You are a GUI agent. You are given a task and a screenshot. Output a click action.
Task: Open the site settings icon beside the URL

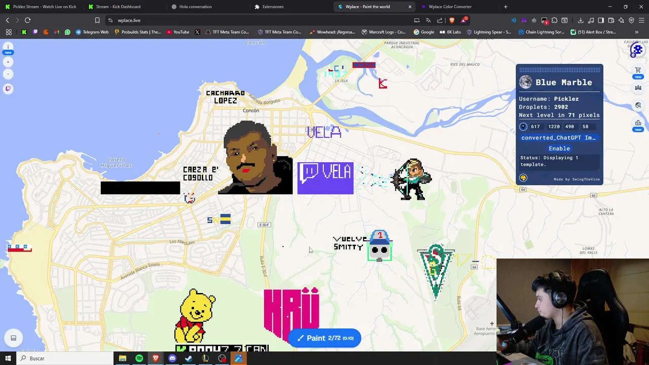click(110, 20)
